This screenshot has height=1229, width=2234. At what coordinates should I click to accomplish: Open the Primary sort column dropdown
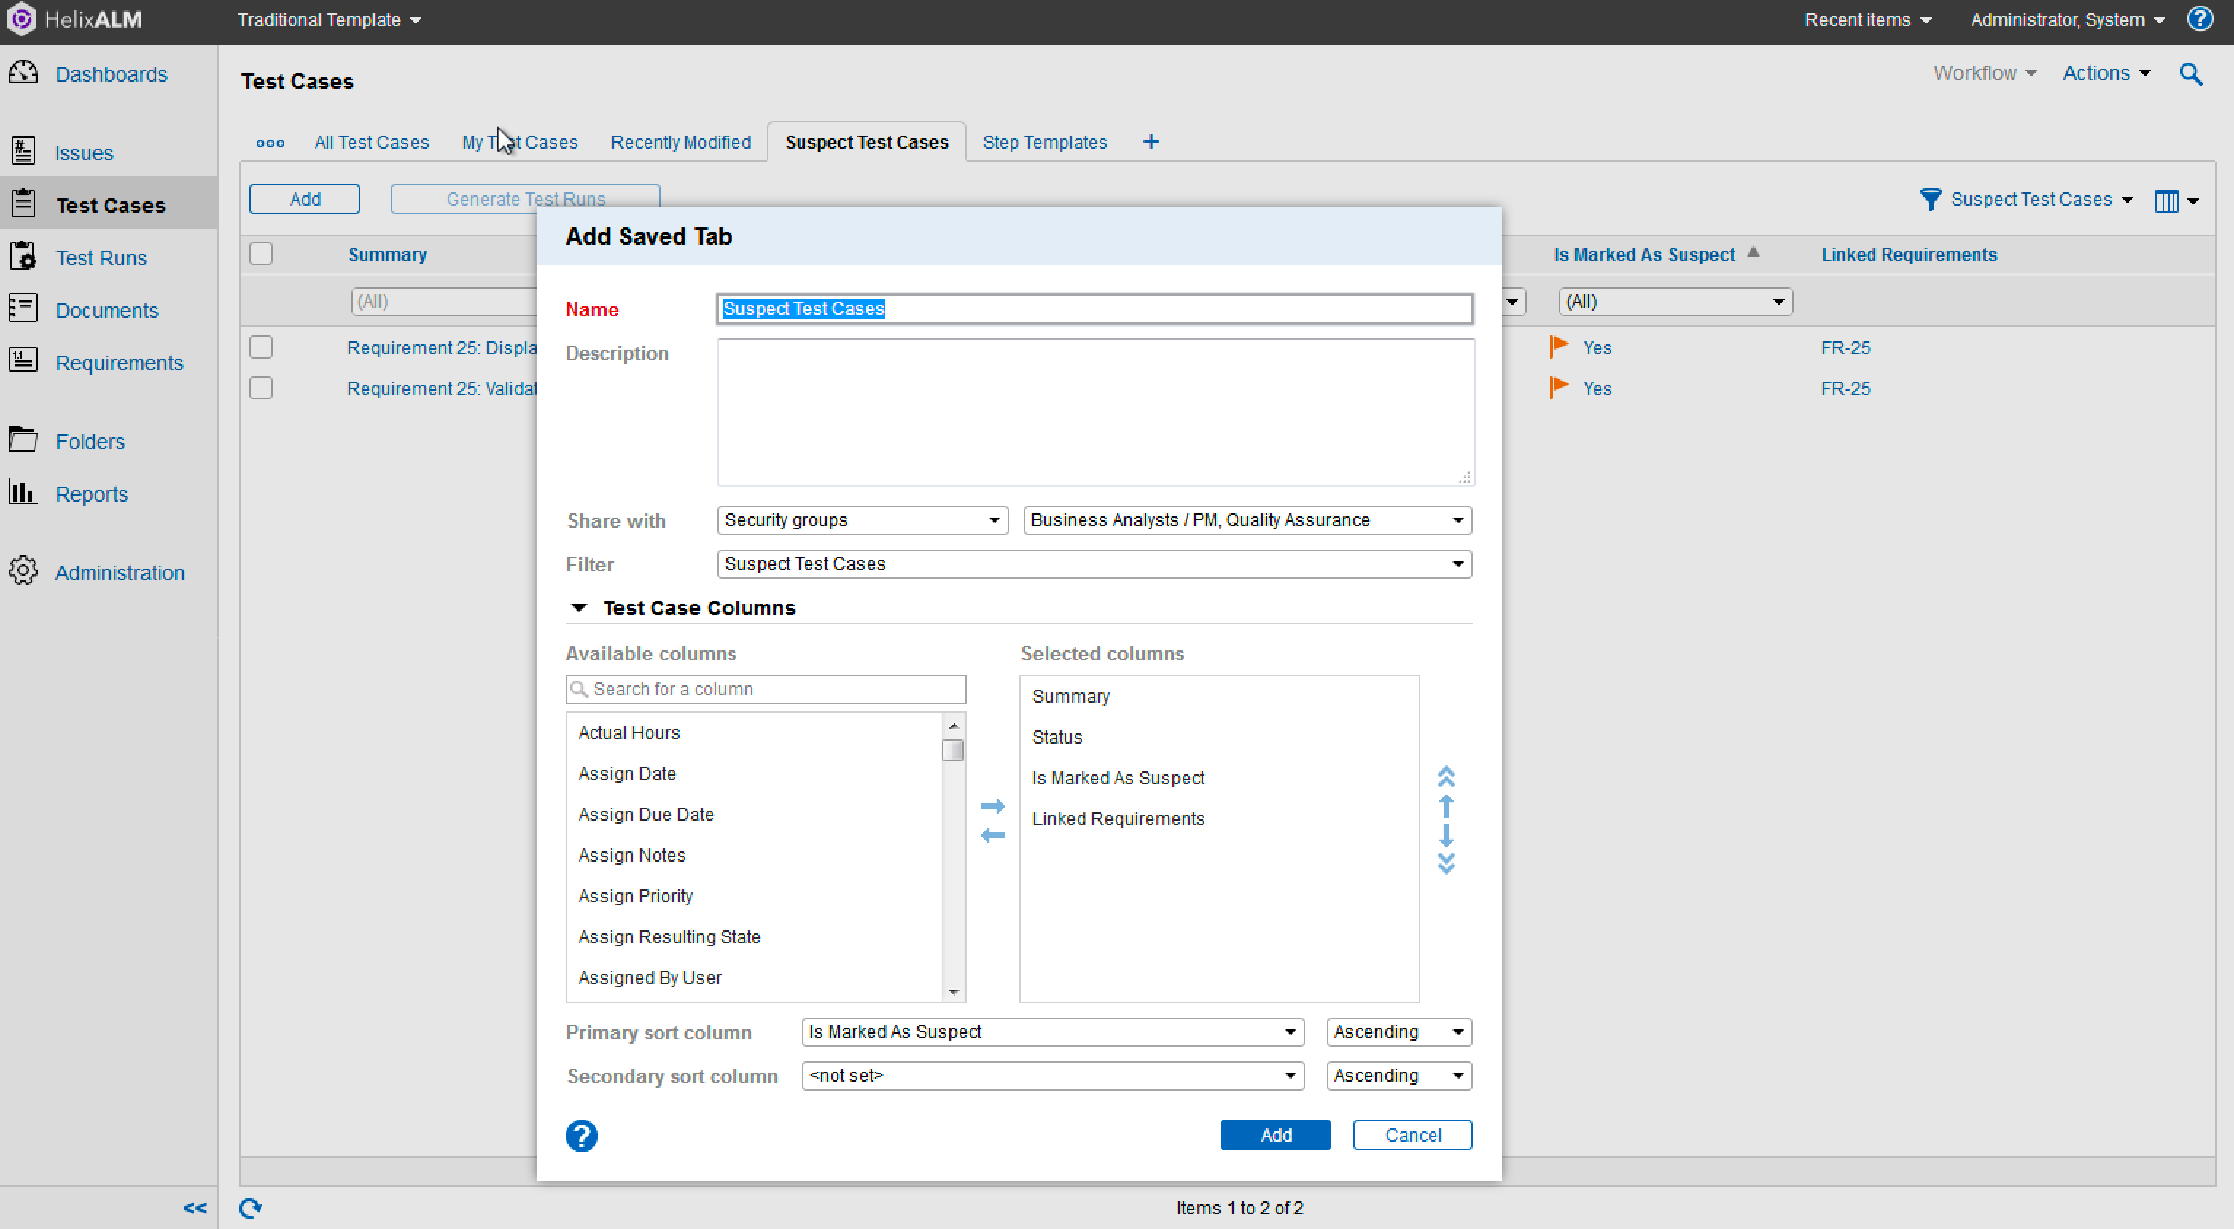1051,1031
